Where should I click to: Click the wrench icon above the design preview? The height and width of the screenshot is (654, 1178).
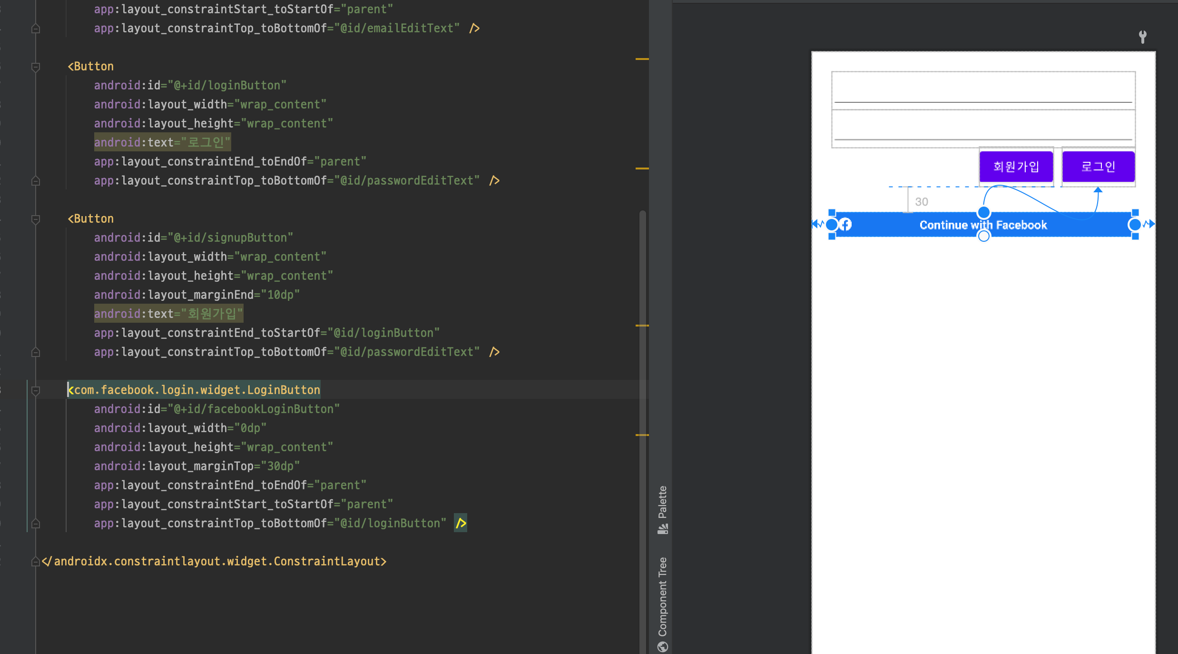pyautogui.click(x=1142, y=37)
